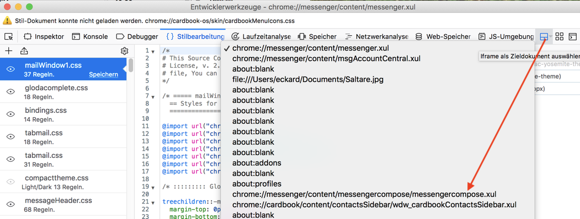Save mailWindow1.css via Speichern link
This screenshot has height=219, width=580.
(x=104, y=74)
